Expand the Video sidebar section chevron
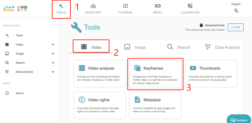Image resolution: width=252 pixels, height=123 pixels. coord(53,45)
